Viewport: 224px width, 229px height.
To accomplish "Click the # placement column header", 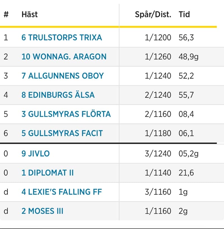I will [6, 14].
